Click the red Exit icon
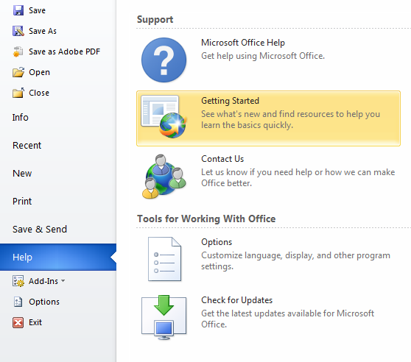 (x=18, y=322)
